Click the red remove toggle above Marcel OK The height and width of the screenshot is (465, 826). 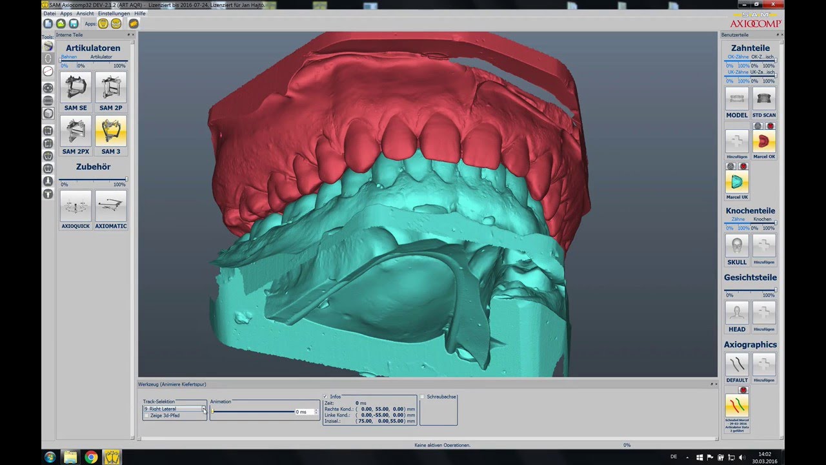click(770, 126)
